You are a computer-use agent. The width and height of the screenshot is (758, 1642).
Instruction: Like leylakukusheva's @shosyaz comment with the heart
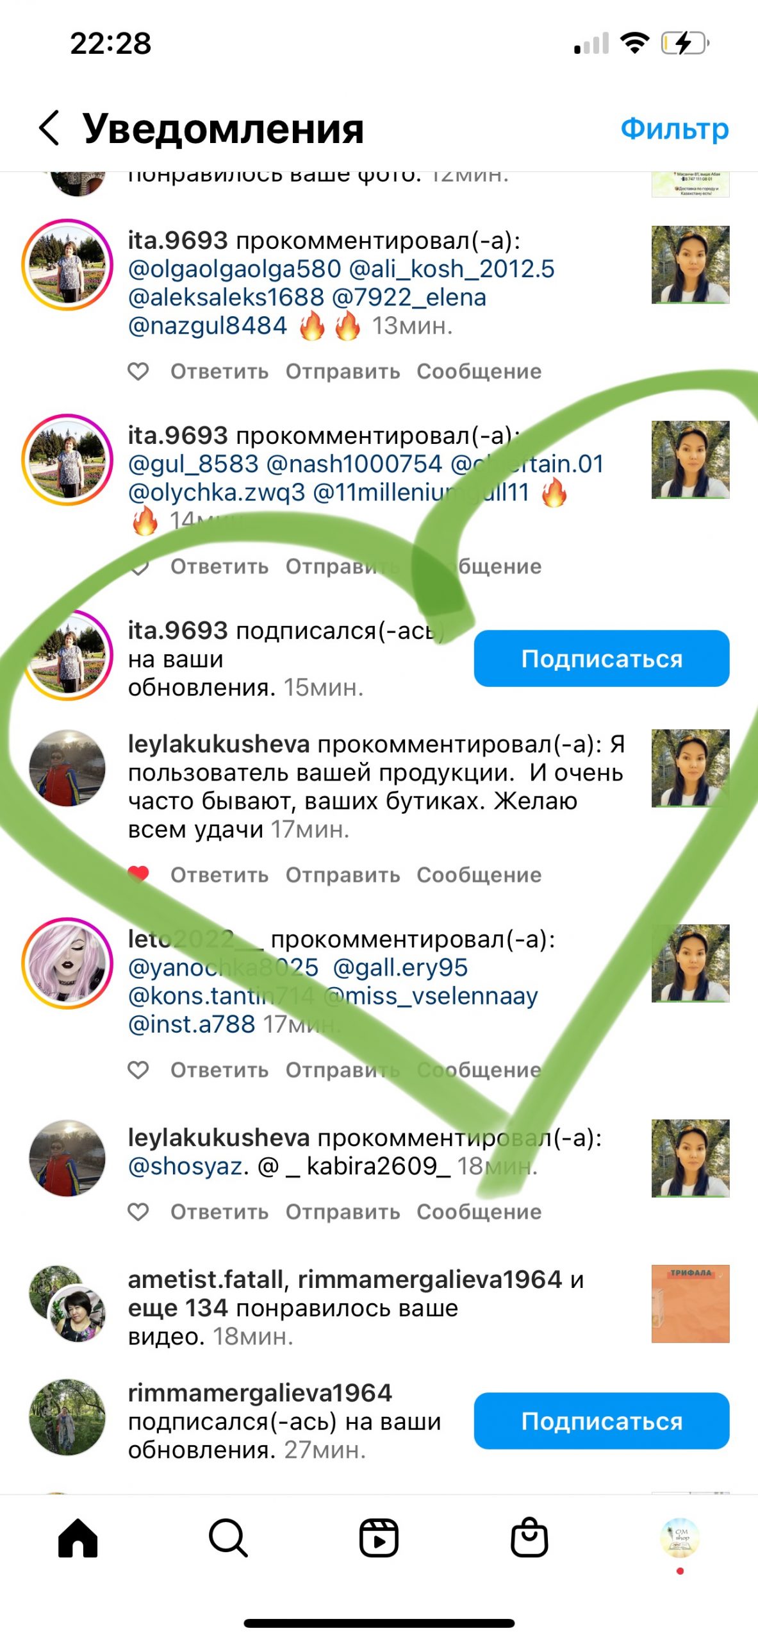coord(138,1212)
